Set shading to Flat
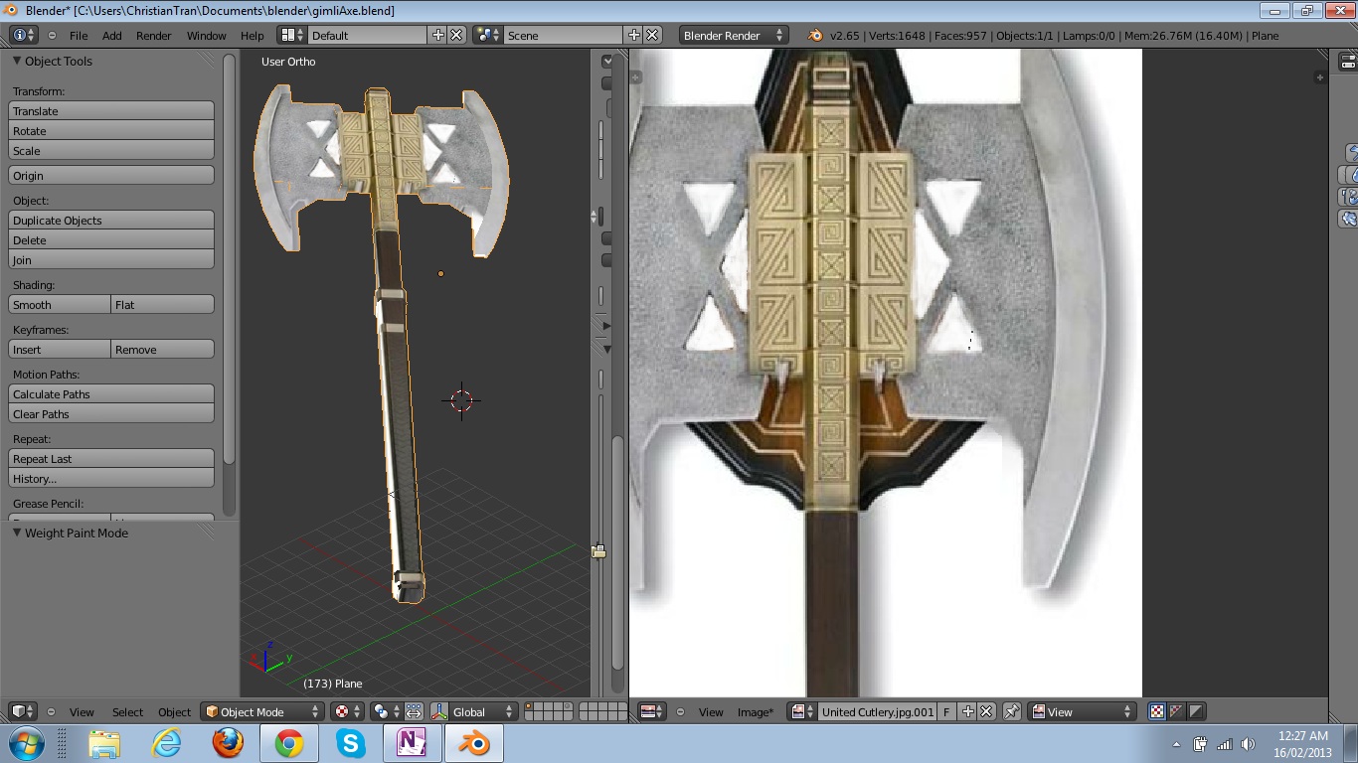Screen dimensions: 1358x763 (x=163, y=305)
